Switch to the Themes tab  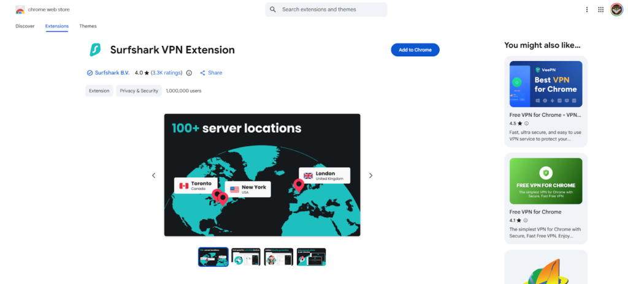pyautogui.click(x=88, y=26)
